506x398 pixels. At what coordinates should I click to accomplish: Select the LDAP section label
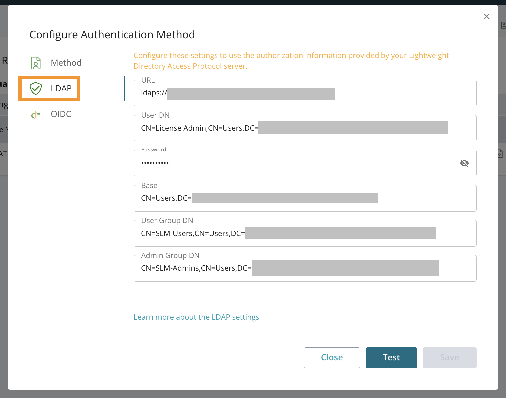coord(61,88)
